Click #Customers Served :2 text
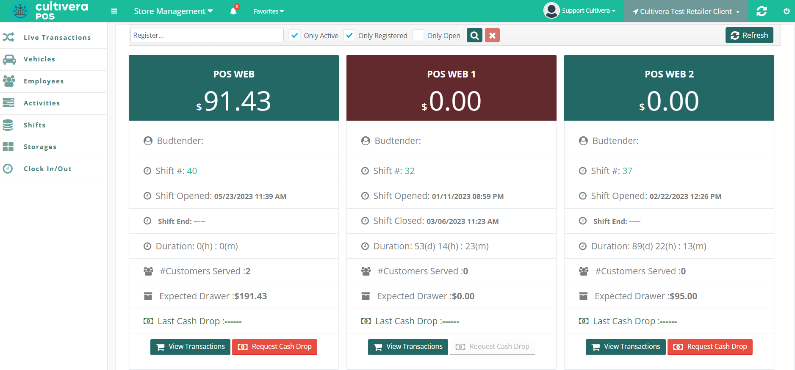The image size is (795, 370). (205, 271)
